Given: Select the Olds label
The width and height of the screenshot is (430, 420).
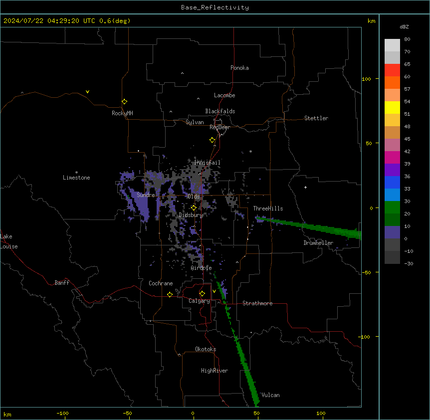Looking at the screenshot, I should tap(194, 197).
